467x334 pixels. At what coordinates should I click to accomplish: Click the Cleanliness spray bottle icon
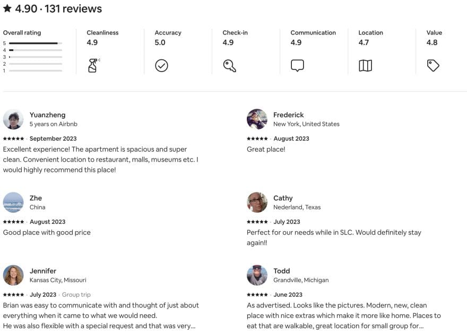pos(93,65)
